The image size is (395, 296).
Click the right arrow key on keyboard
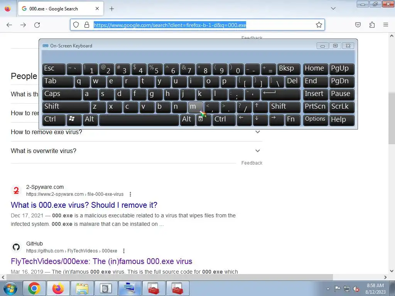click(x=276, y=119)
